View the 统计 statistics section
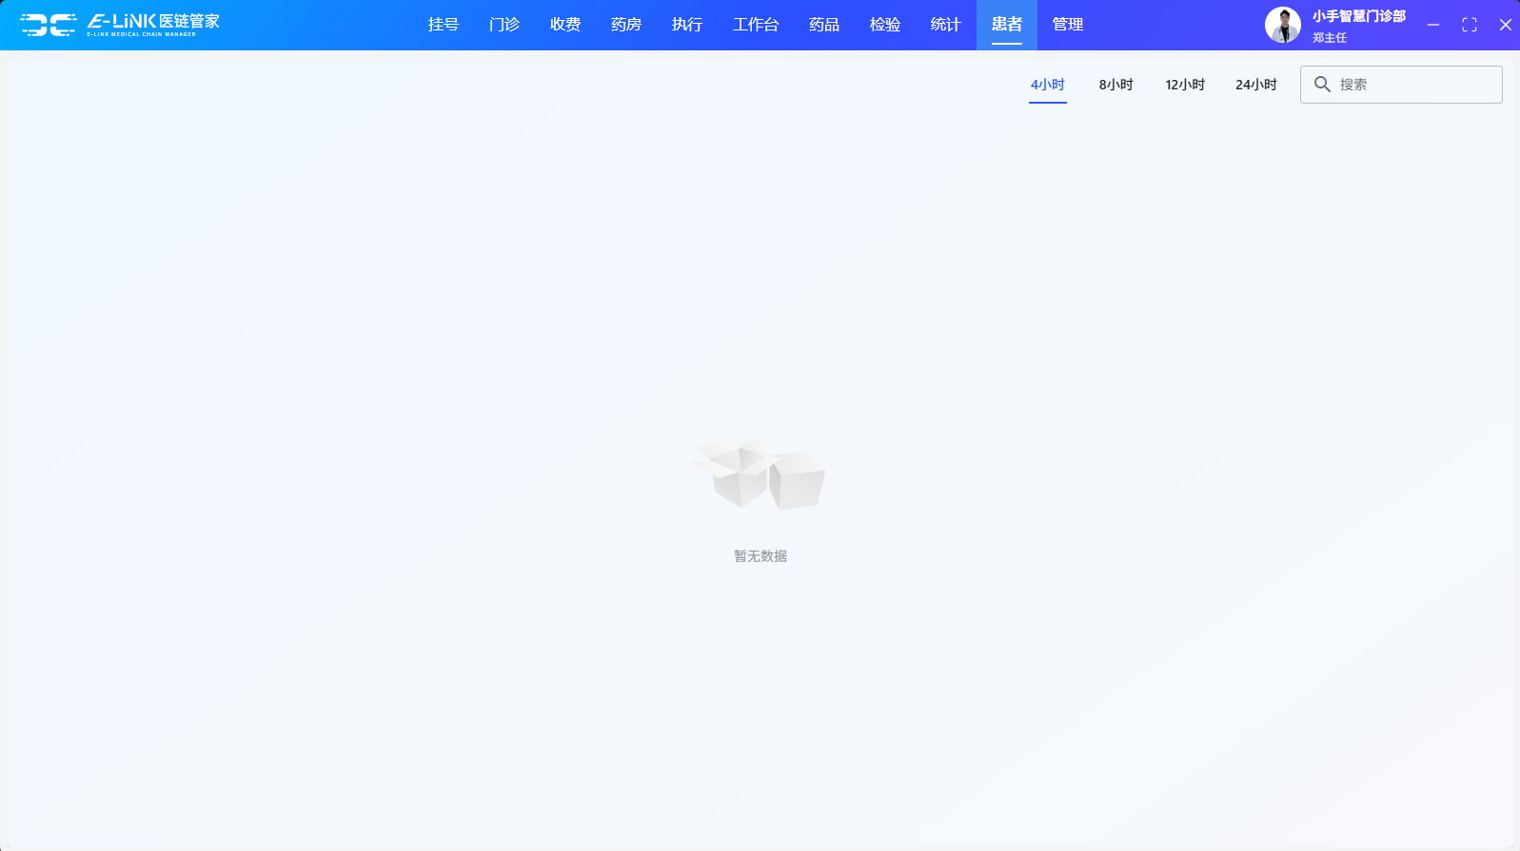Image resolution: width=1520 pixels, height=851 pixels. (x=945, y=25)
